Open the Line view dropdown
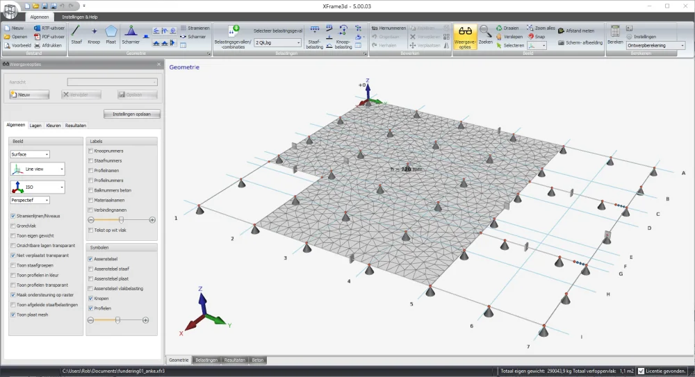The image size is (695, 377). click(38, 169)
